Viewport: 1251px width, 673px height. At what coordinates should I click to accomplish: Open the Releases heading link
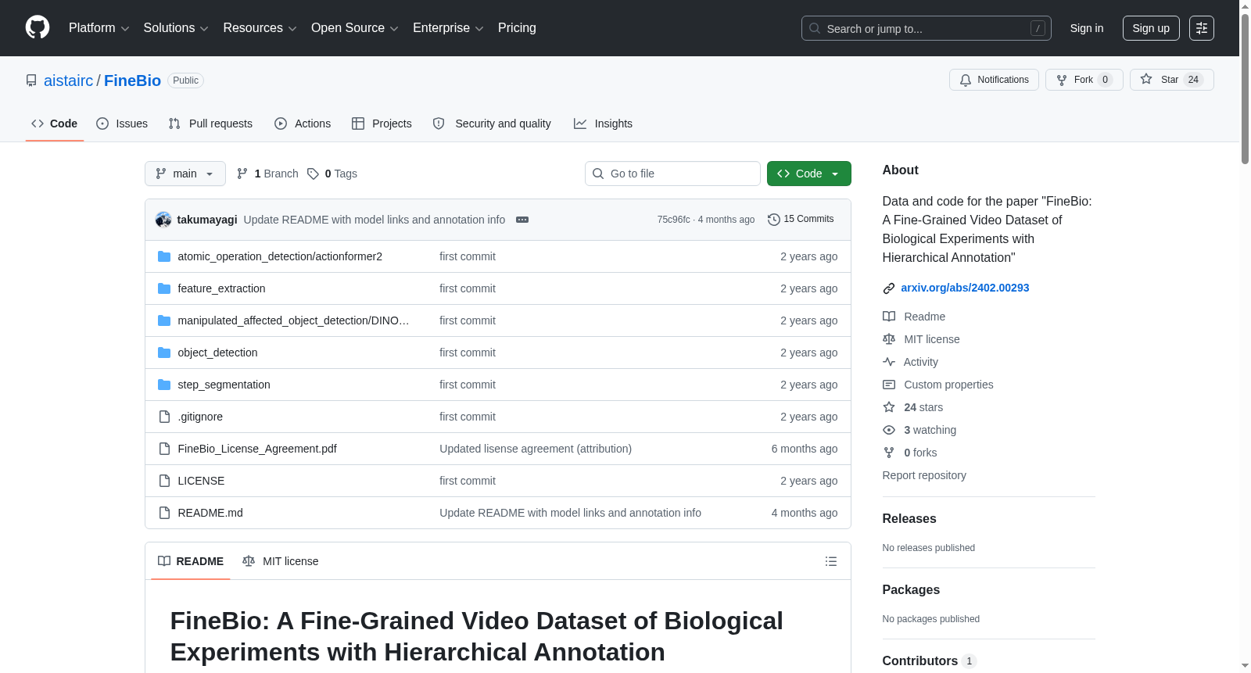909,519
